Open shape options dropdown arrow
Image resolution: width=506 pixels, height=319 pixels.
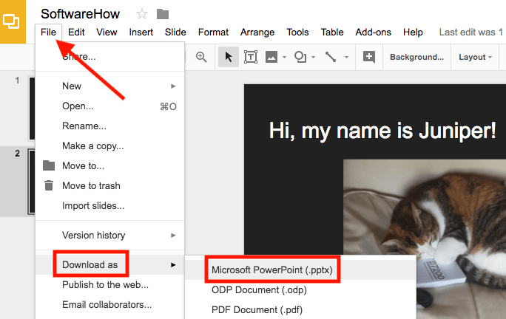coord(313,58)
